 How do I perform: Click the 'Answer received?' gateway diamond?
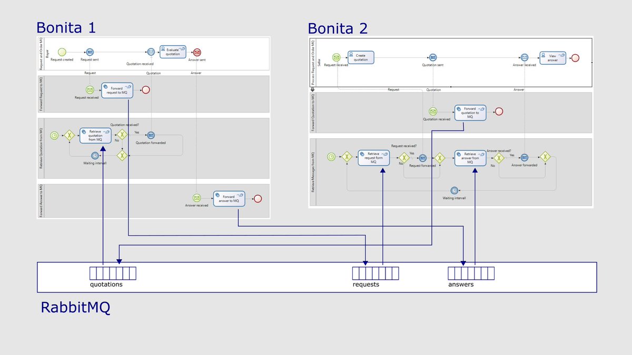(x=499, y=157)
